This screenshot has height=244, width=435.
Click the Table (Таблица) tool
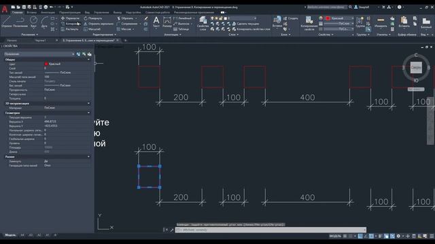pos(181,29)
